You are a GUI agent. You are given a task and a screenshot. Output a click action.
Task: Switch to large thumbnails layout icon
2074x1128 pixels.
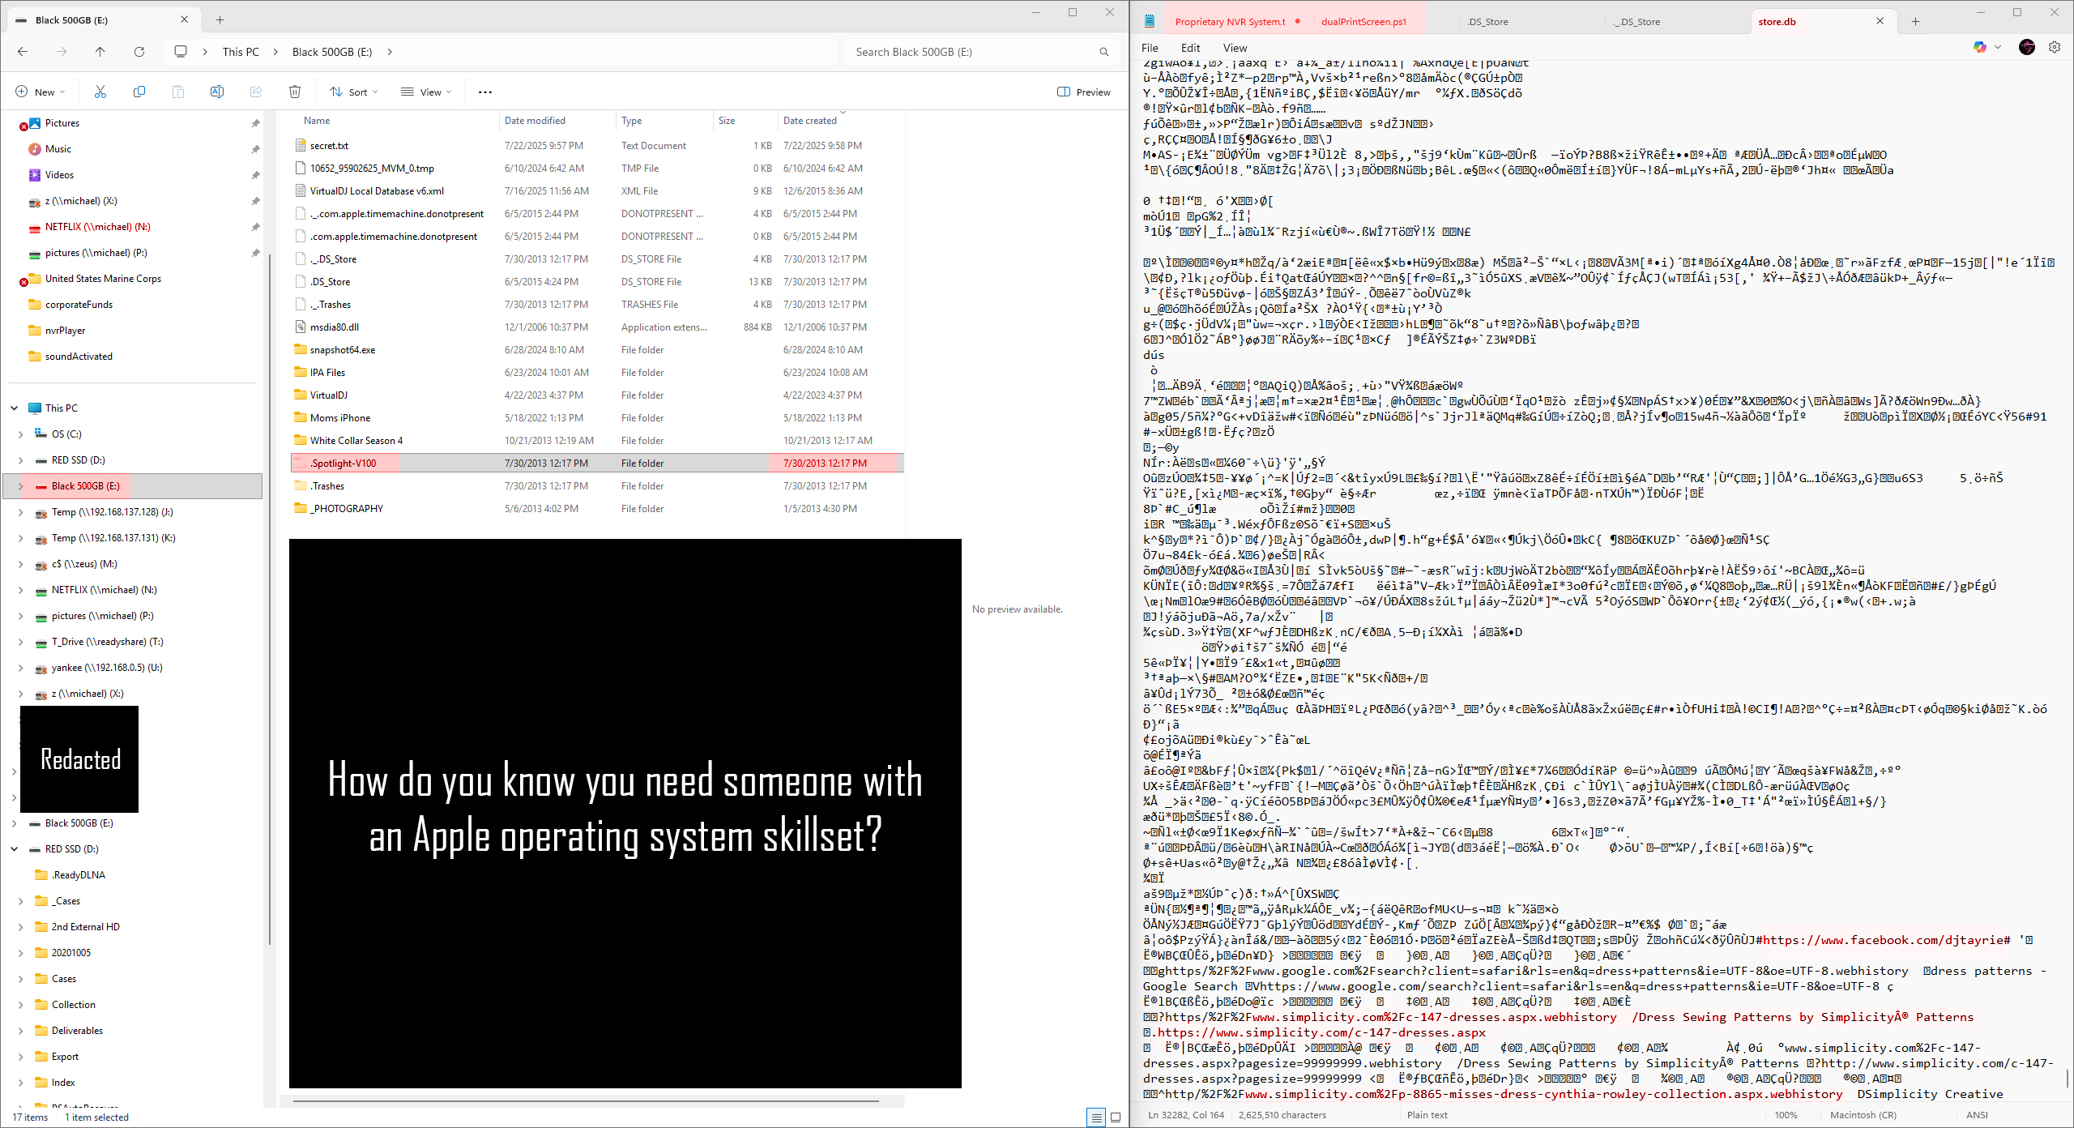pyautogui.click(x=1116, y=1117)
